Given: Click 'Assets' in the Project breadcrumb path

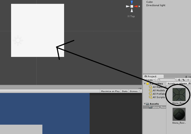Looking at the screenshot, I should click(171, 84).
